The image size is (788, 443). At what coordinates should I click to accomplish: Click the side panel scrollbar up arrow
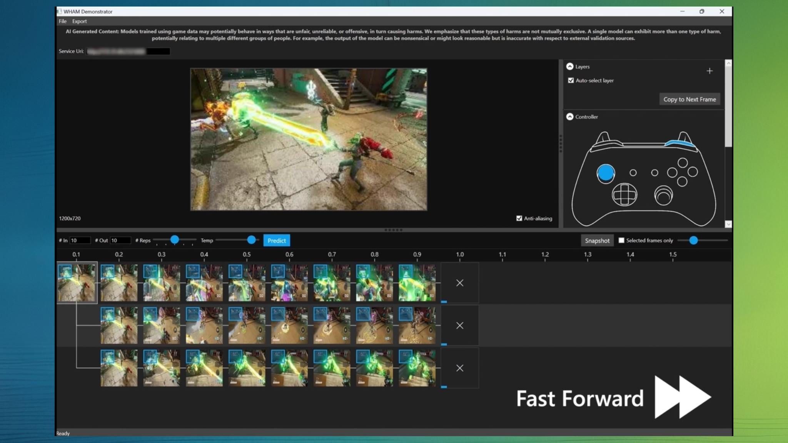click(x=728, y=63)
